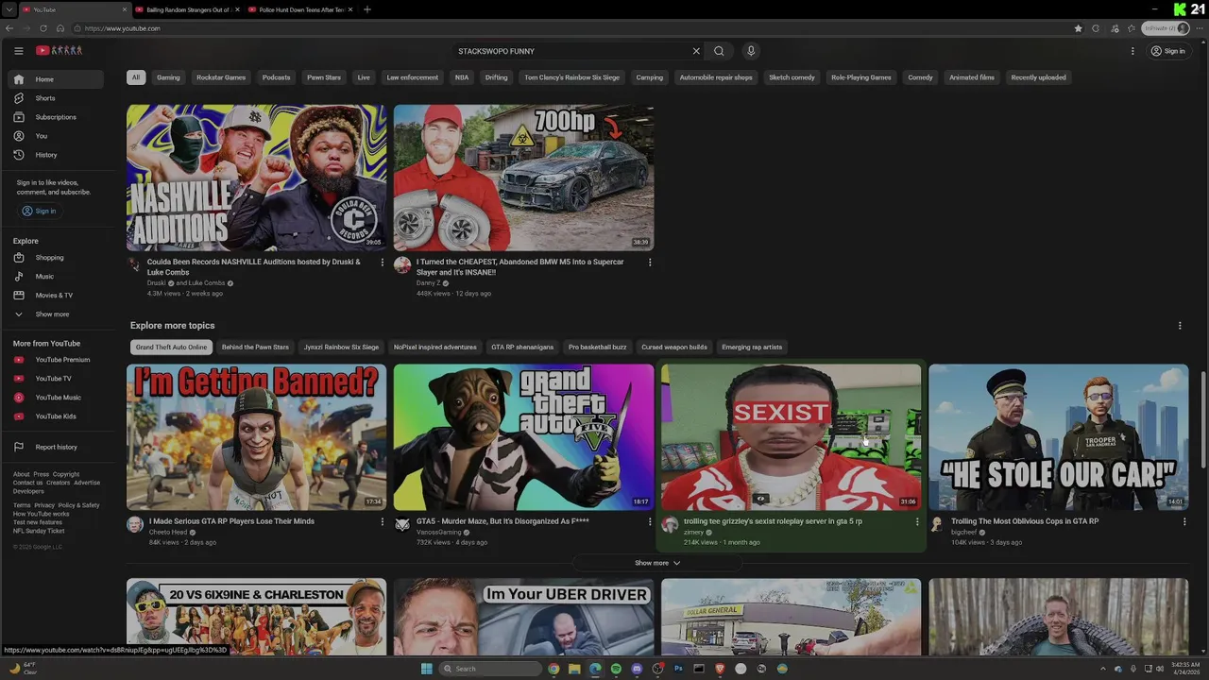Open a new browser tab

point(367,9)
